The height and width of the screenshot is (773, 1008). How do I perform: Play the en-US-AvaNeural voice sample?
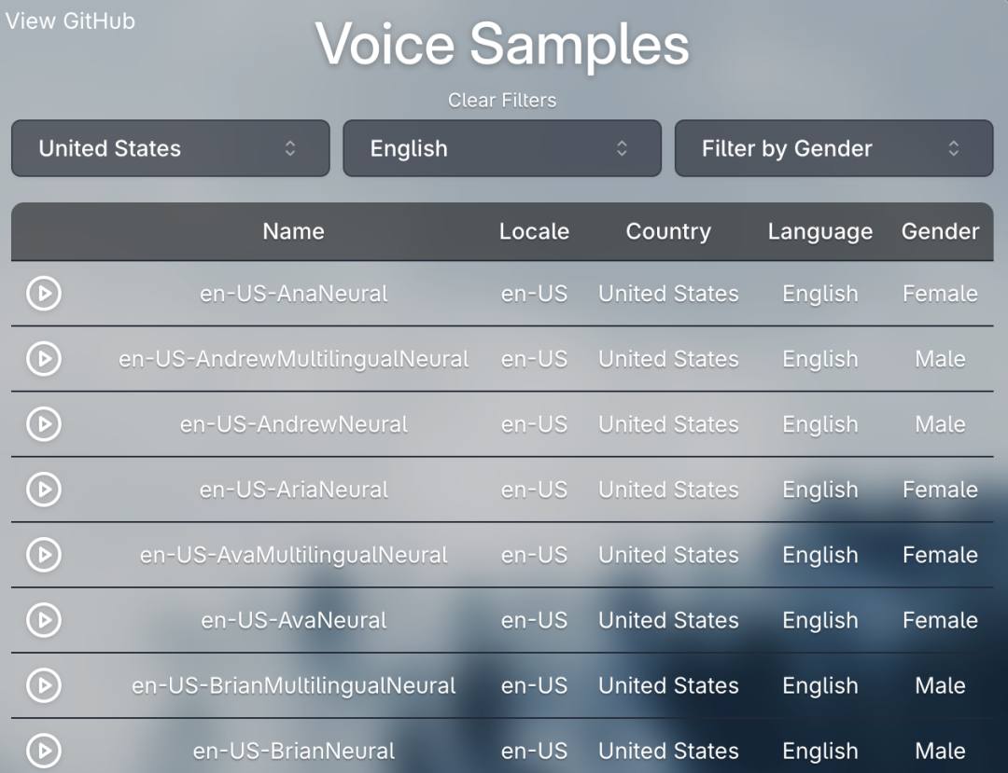43,620
